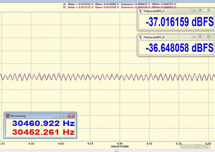Click the WAVEFORM axis label
Viewport: 215px width, 152px height.
click(x=120, y=147)
